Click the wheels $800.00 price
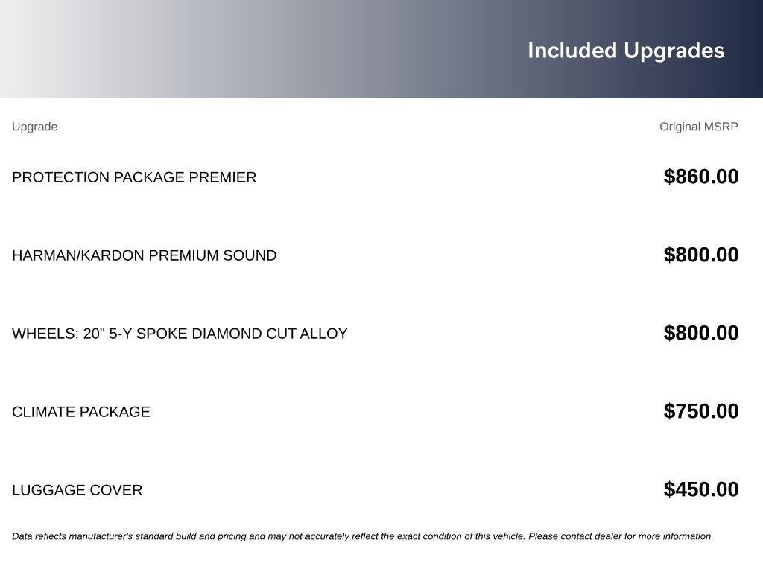 coord(700,333)
